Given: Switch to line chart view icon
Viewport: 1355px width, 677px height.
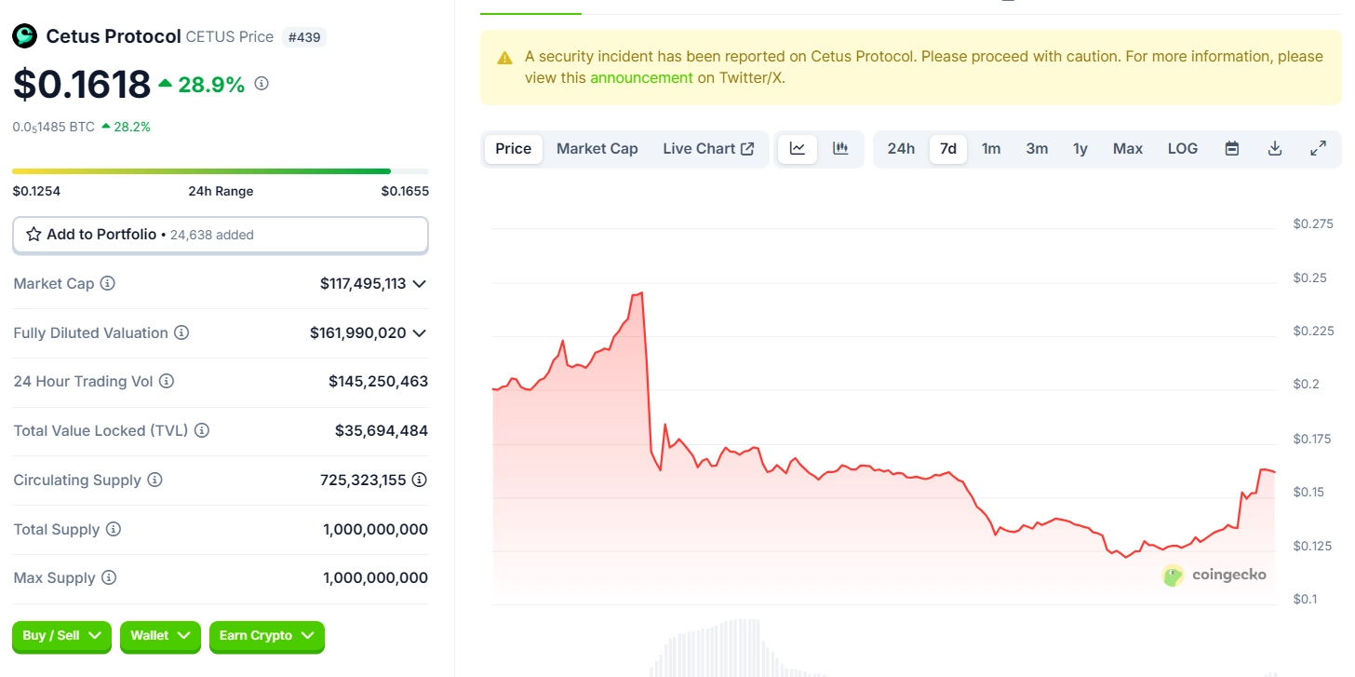Looking at the screenshot, I should 798,148.
